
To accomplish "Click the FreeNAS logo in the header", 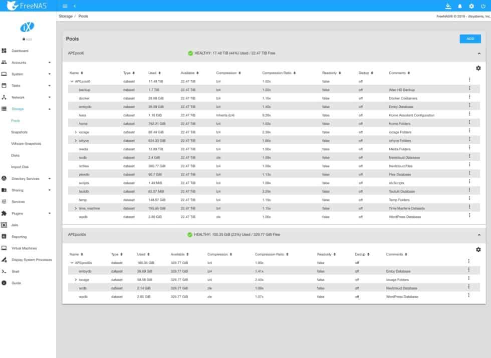I will [x=28, y=4].
